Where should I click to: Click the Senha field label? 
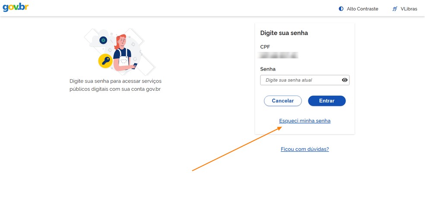[268, 69]
